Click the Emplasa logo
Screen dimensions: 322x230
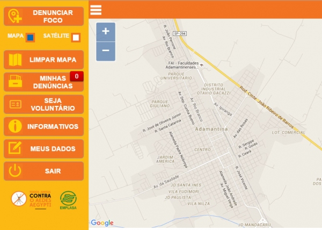(68, 200)
